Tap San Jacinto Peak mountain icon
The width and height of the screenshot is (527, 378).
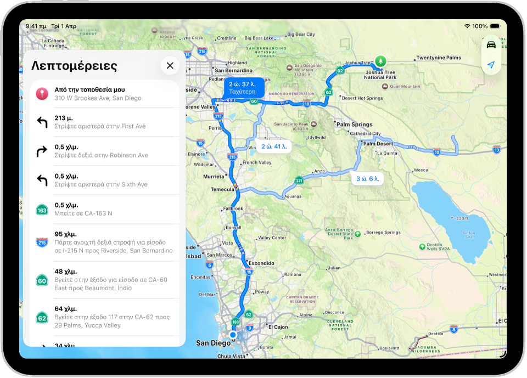click(x=313, y=124)
